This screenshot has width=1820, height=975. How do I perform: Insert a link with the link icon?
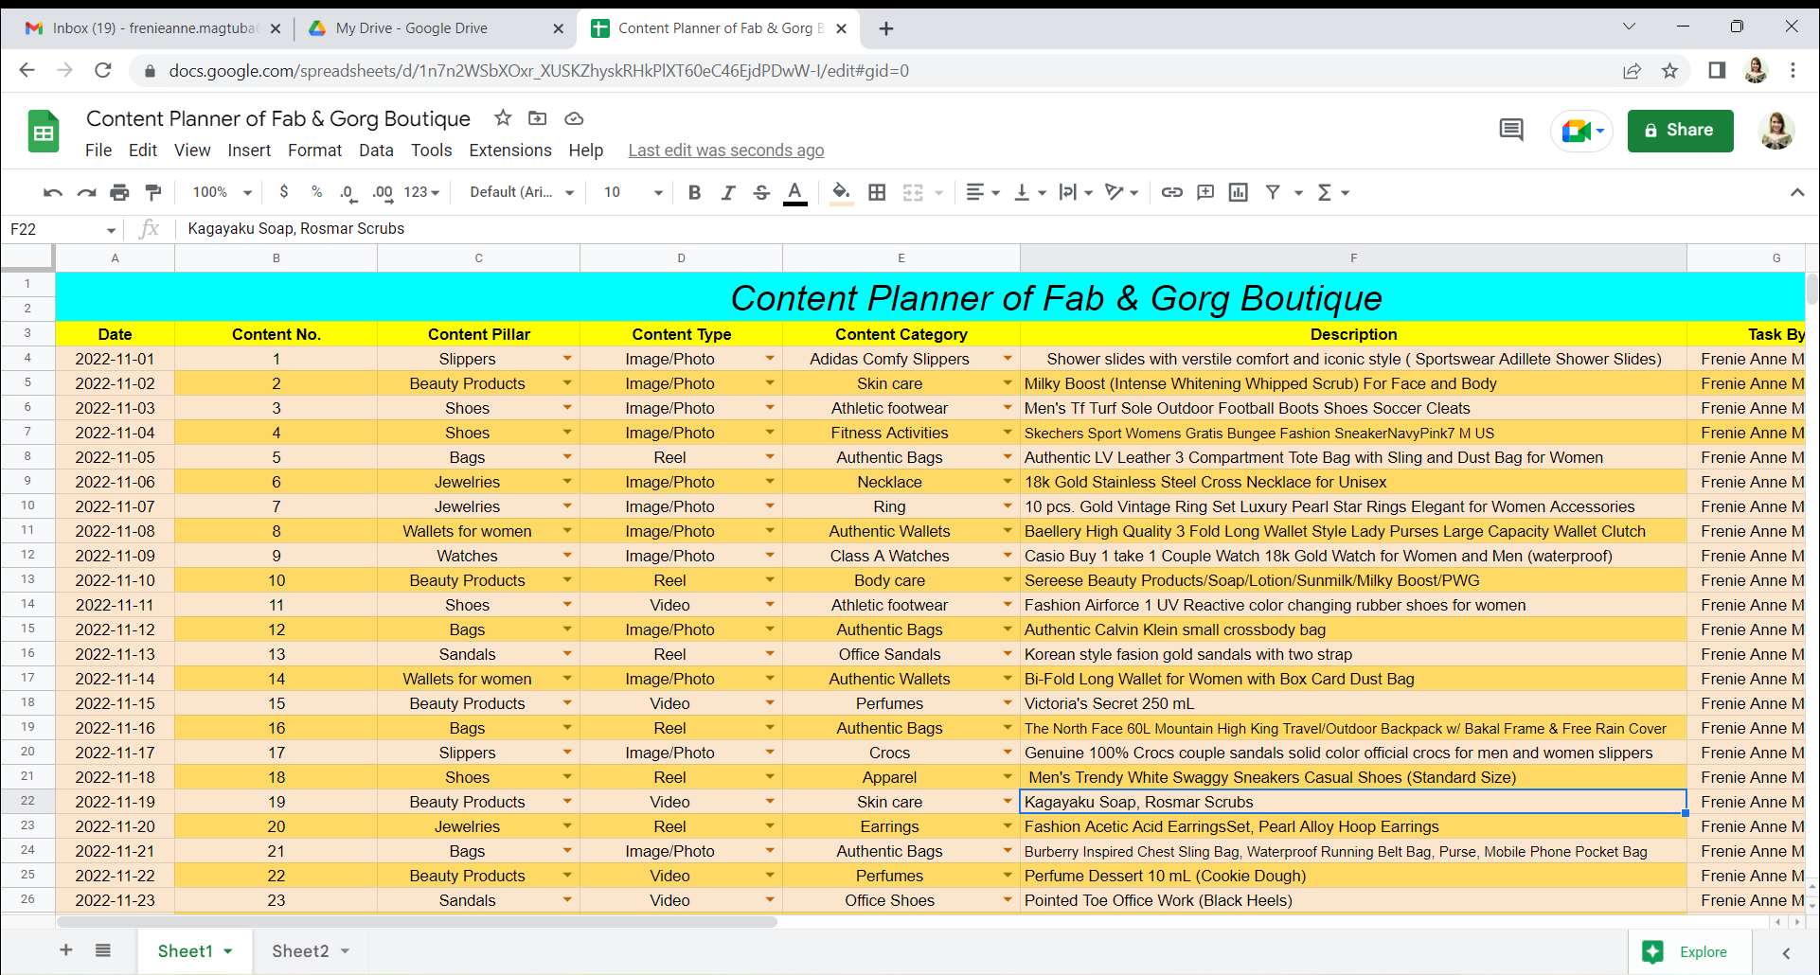(1171, 192)
